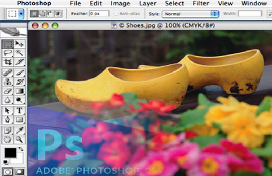Select the Eraser tool
This screenshot has height=176, width=272.
pos(8,91)
